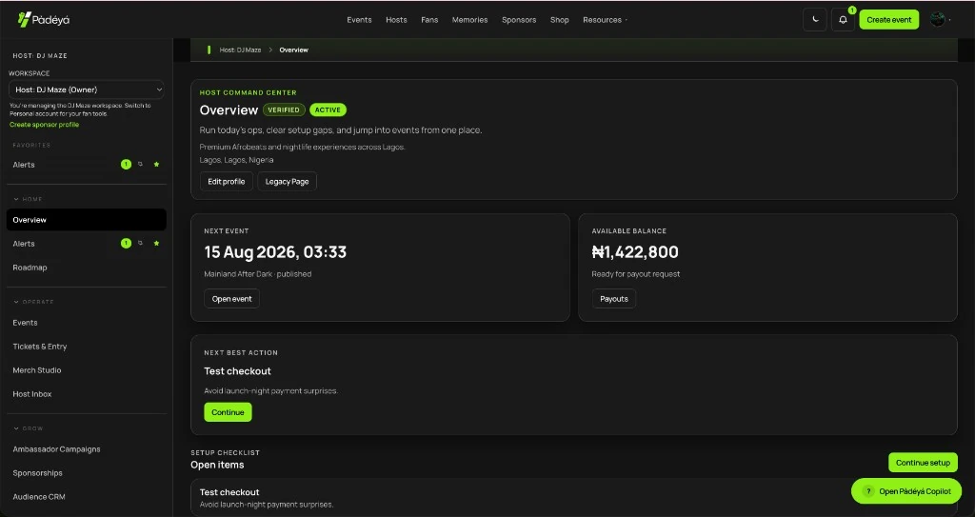Click Continue under Test checkout action

(x=228, y=412)
